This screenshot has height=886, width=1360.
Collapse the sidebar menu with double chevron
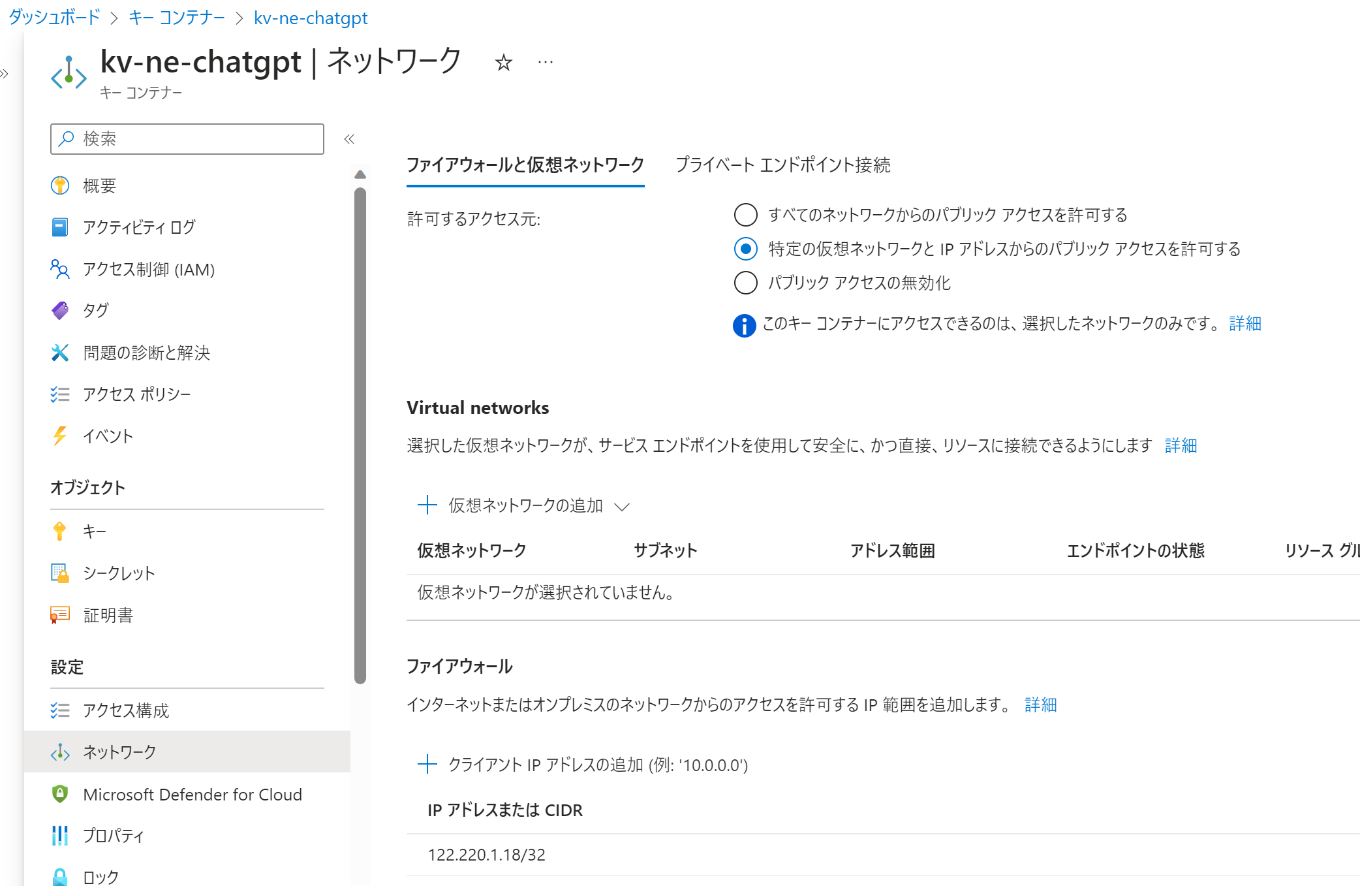pos(349,139)
